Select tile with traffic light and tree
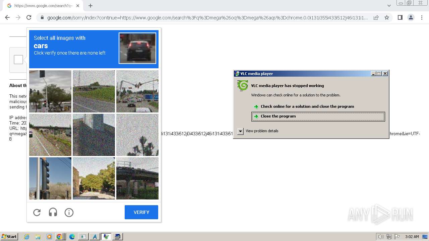 pos(50,91)
